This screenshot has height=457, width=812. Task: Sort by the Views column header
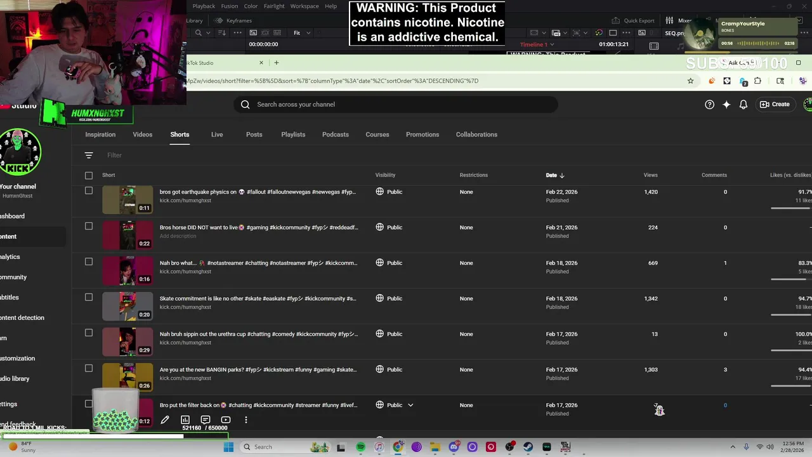(651, 175)
